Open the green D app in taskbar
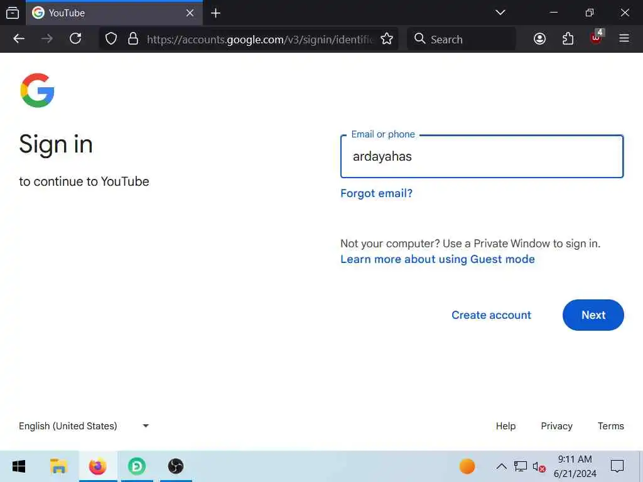The image size is (643, 482). (x=137, y=466)
